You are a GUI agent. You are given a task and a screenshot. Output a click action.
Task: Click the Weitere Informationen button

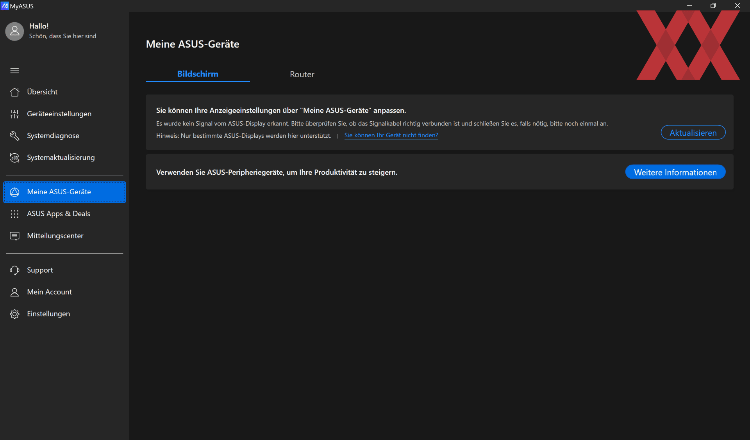coord(675,172)
